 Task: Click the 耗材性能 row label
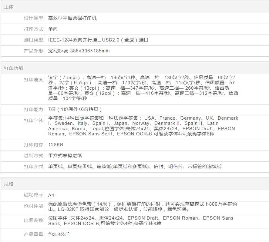click(33, 206)
